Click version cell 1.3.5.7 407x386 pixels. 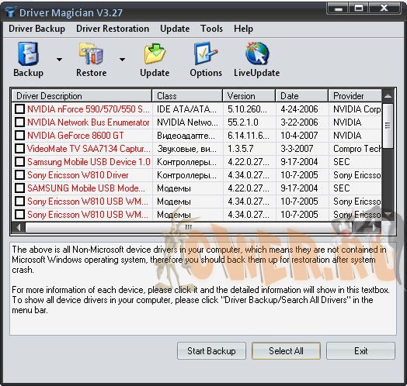[x=240, y=149]
